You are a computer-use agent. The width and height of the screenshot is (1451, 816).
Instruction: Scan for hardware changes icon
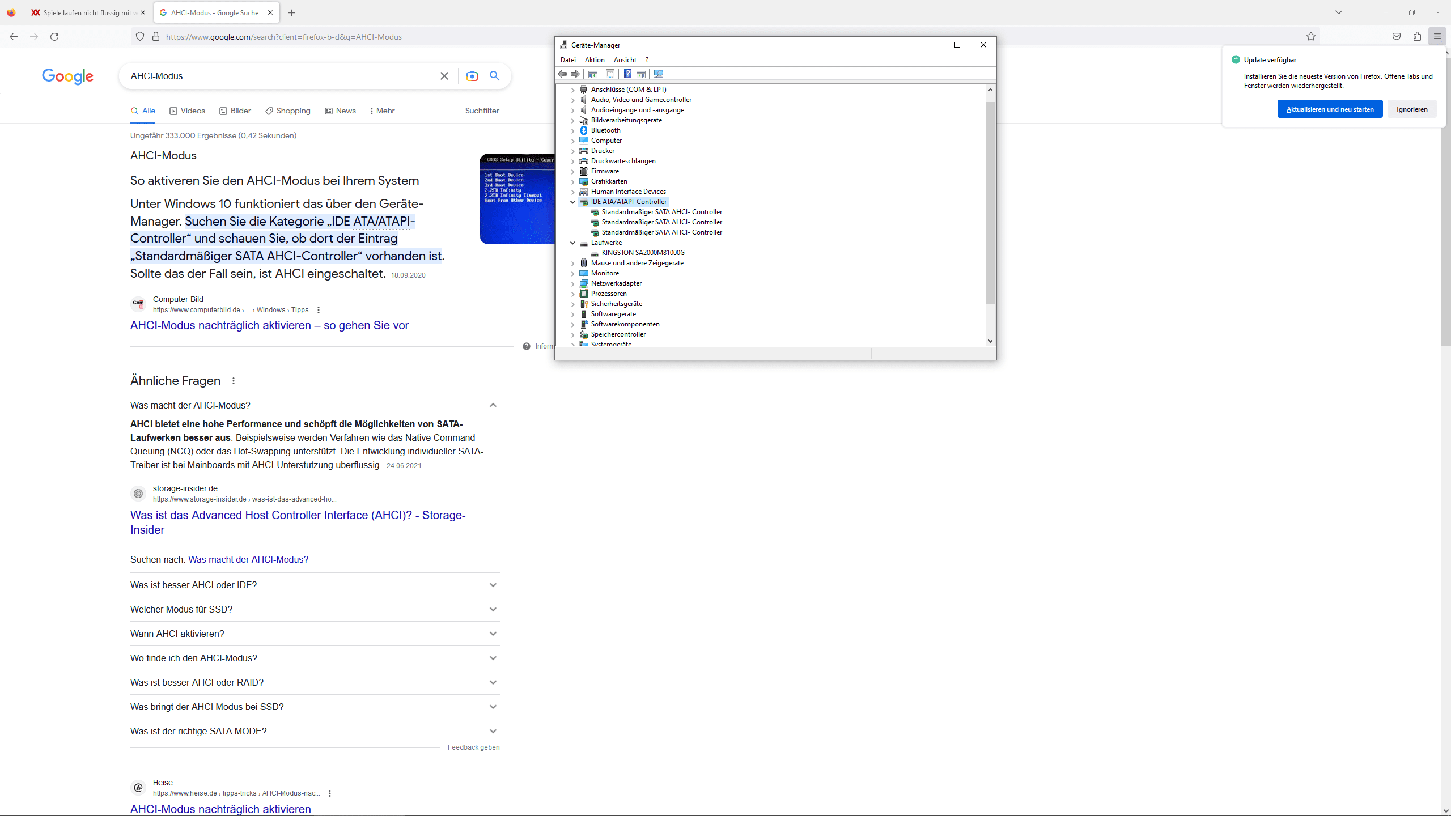(x=658, y=74)
